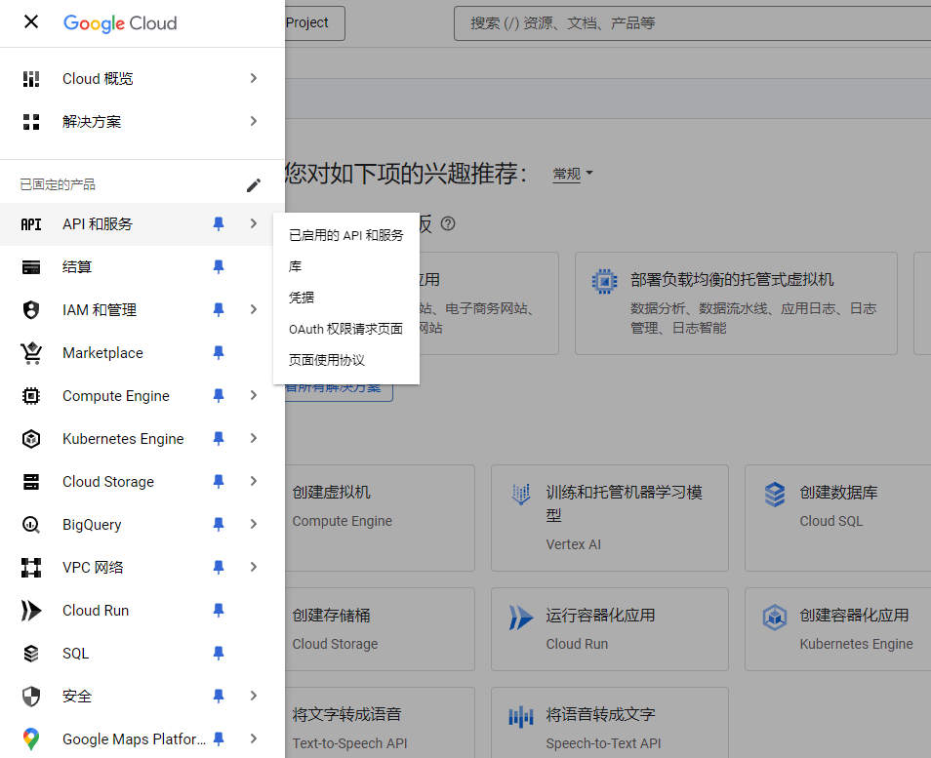Unpin API 和服务 from pinned products

tap(219, 223)
